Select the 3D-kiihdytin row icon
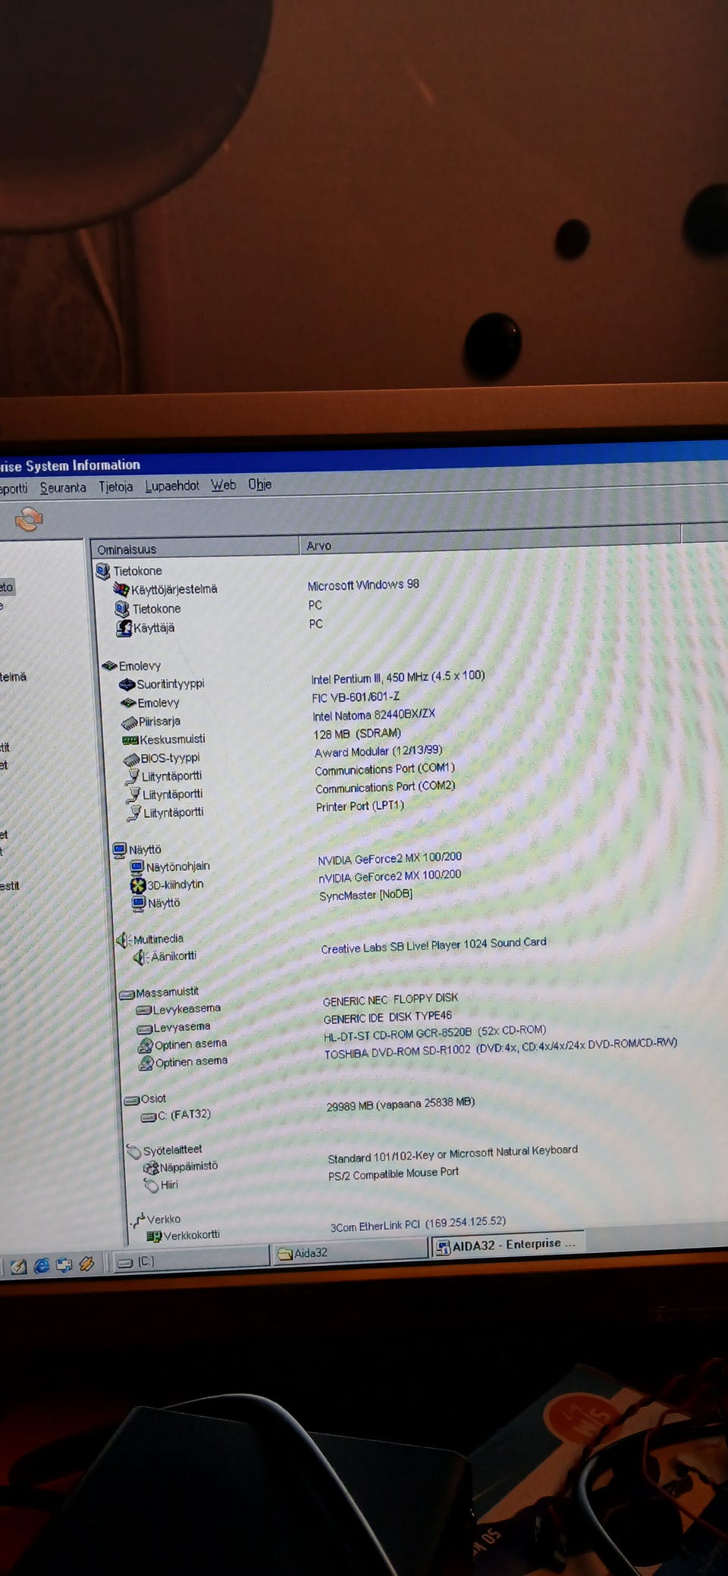 click(137, 885)
